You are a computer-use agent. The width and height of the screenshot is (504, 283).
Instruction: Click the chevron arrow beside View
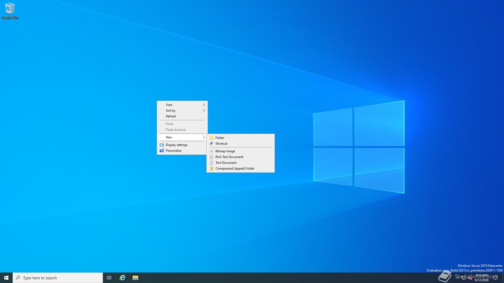(204, 105)
